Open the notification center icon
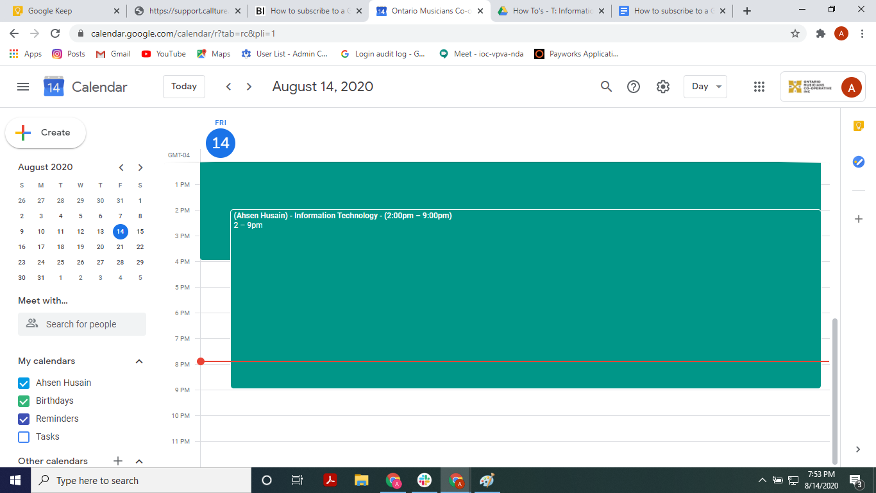This screenshot has width=876, height=493. tap(856, 480)
